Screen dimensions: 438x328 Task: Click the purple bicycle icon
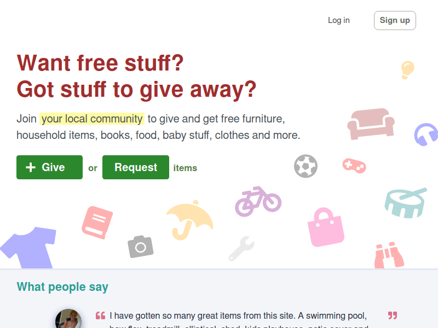tap(258, 201)
